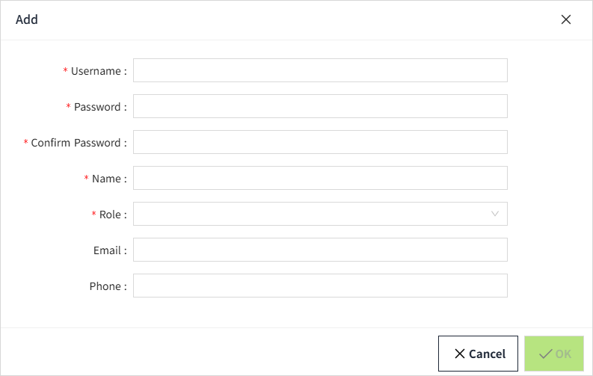Click the Phone label text
Screen dimensions: 593x376
point(105,286)
